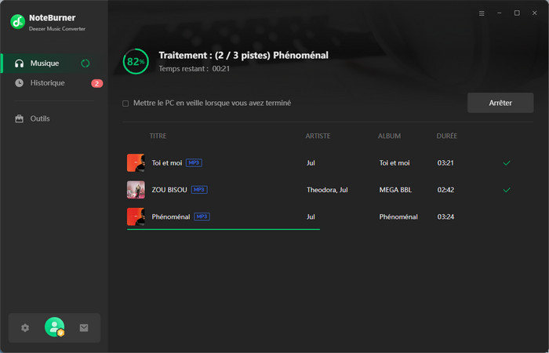Enable Mettre le PC en veille checkbox
Viewport: 549px width, 353px height.
point(125,104)
